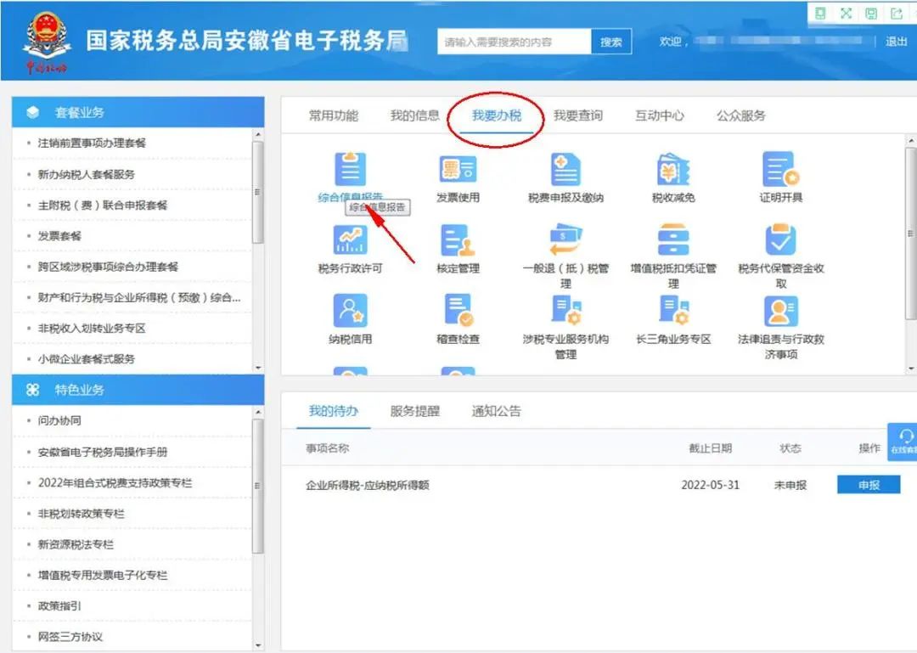Open 增值税专用发票电子化专栏 link

pyautogui.click(x=103, y=575)
